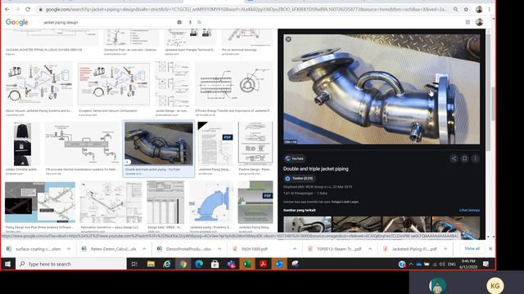Open the 'About Vacuum Jacketed Piping Systems' thumbnail
The height and width of the screenshot is (294, 524).
[39, 84]
